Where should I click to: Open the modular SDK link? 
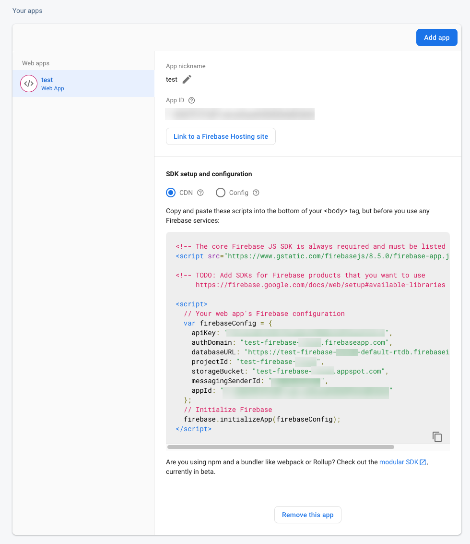pos(399,462)
